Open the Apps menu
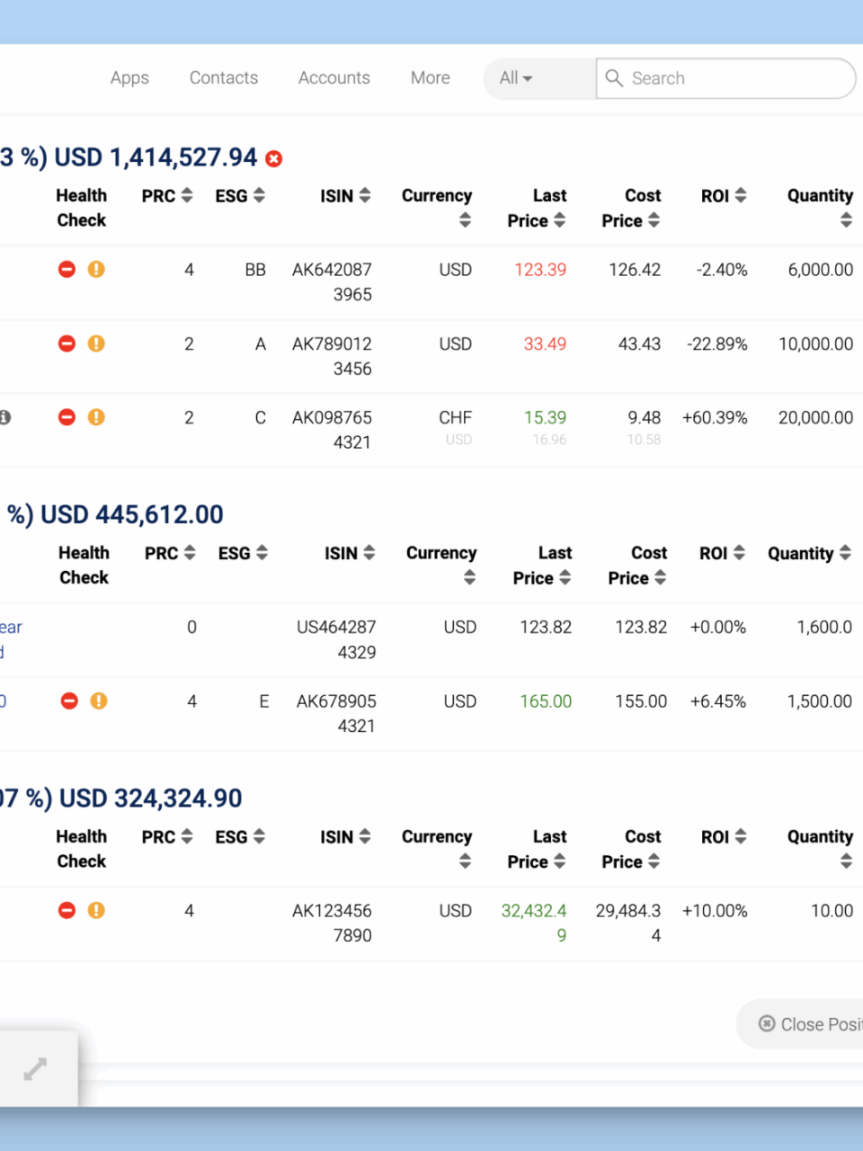The image size is (863, 1151). pyautogui.click(x=129, y=78)
